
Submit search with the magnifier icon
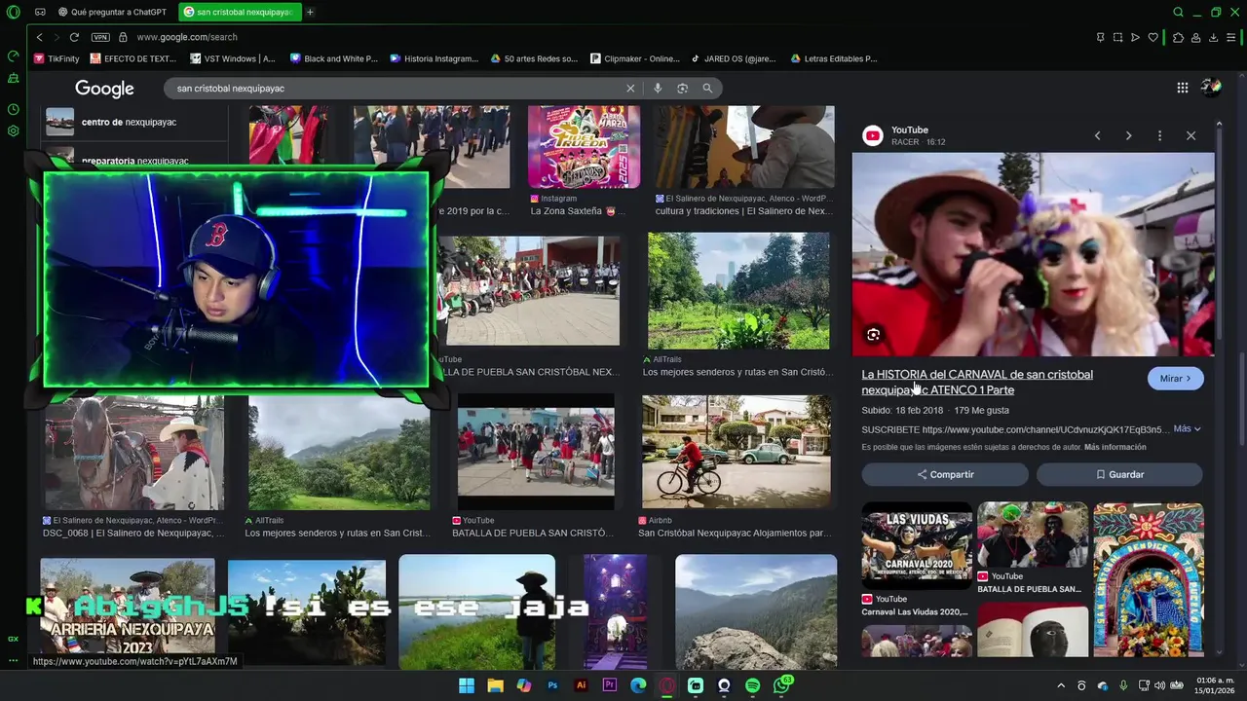(x=707, y=88)
